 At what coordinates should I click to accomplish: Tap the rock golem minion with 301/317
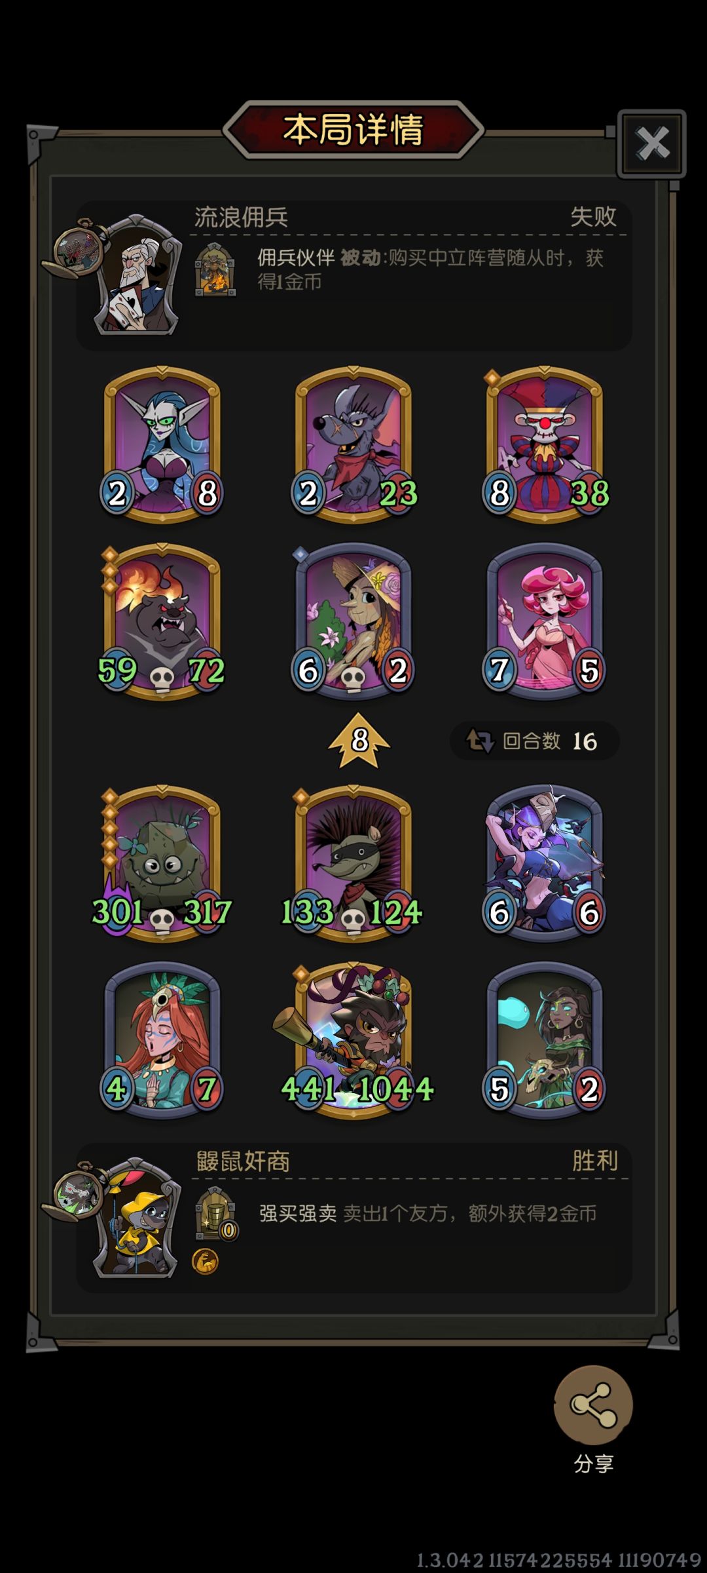pos(162,863)
